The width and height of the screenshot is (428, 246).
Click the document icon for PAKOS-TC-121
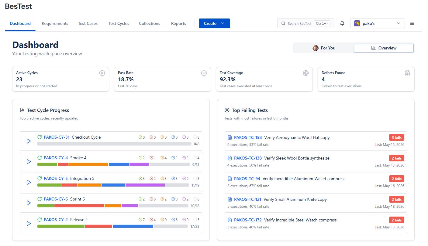coord(230,199)
